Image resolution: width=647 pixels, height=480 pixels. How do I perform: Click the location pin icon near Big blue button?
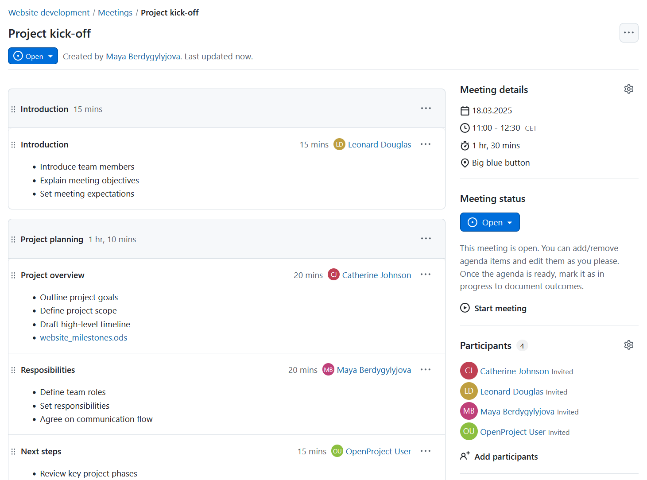[x=465, y=163]
